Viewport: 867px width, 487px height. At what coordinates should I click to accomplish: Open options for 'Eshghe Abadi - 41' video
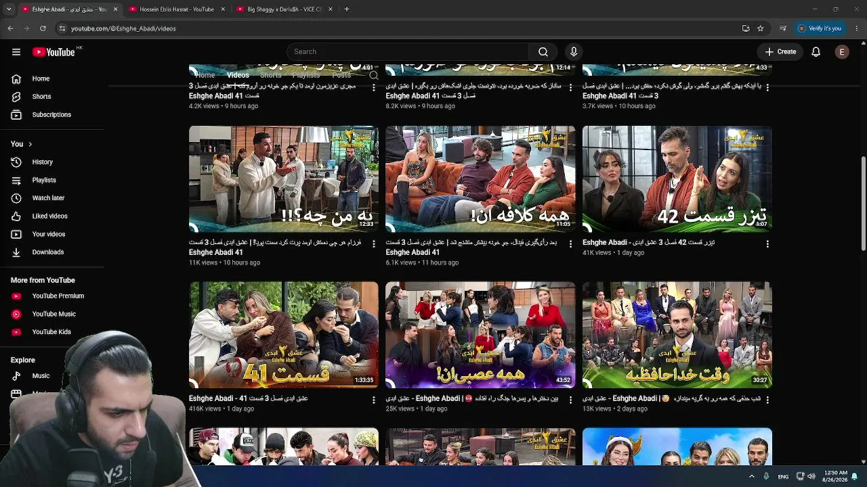(x=373, y=400)
